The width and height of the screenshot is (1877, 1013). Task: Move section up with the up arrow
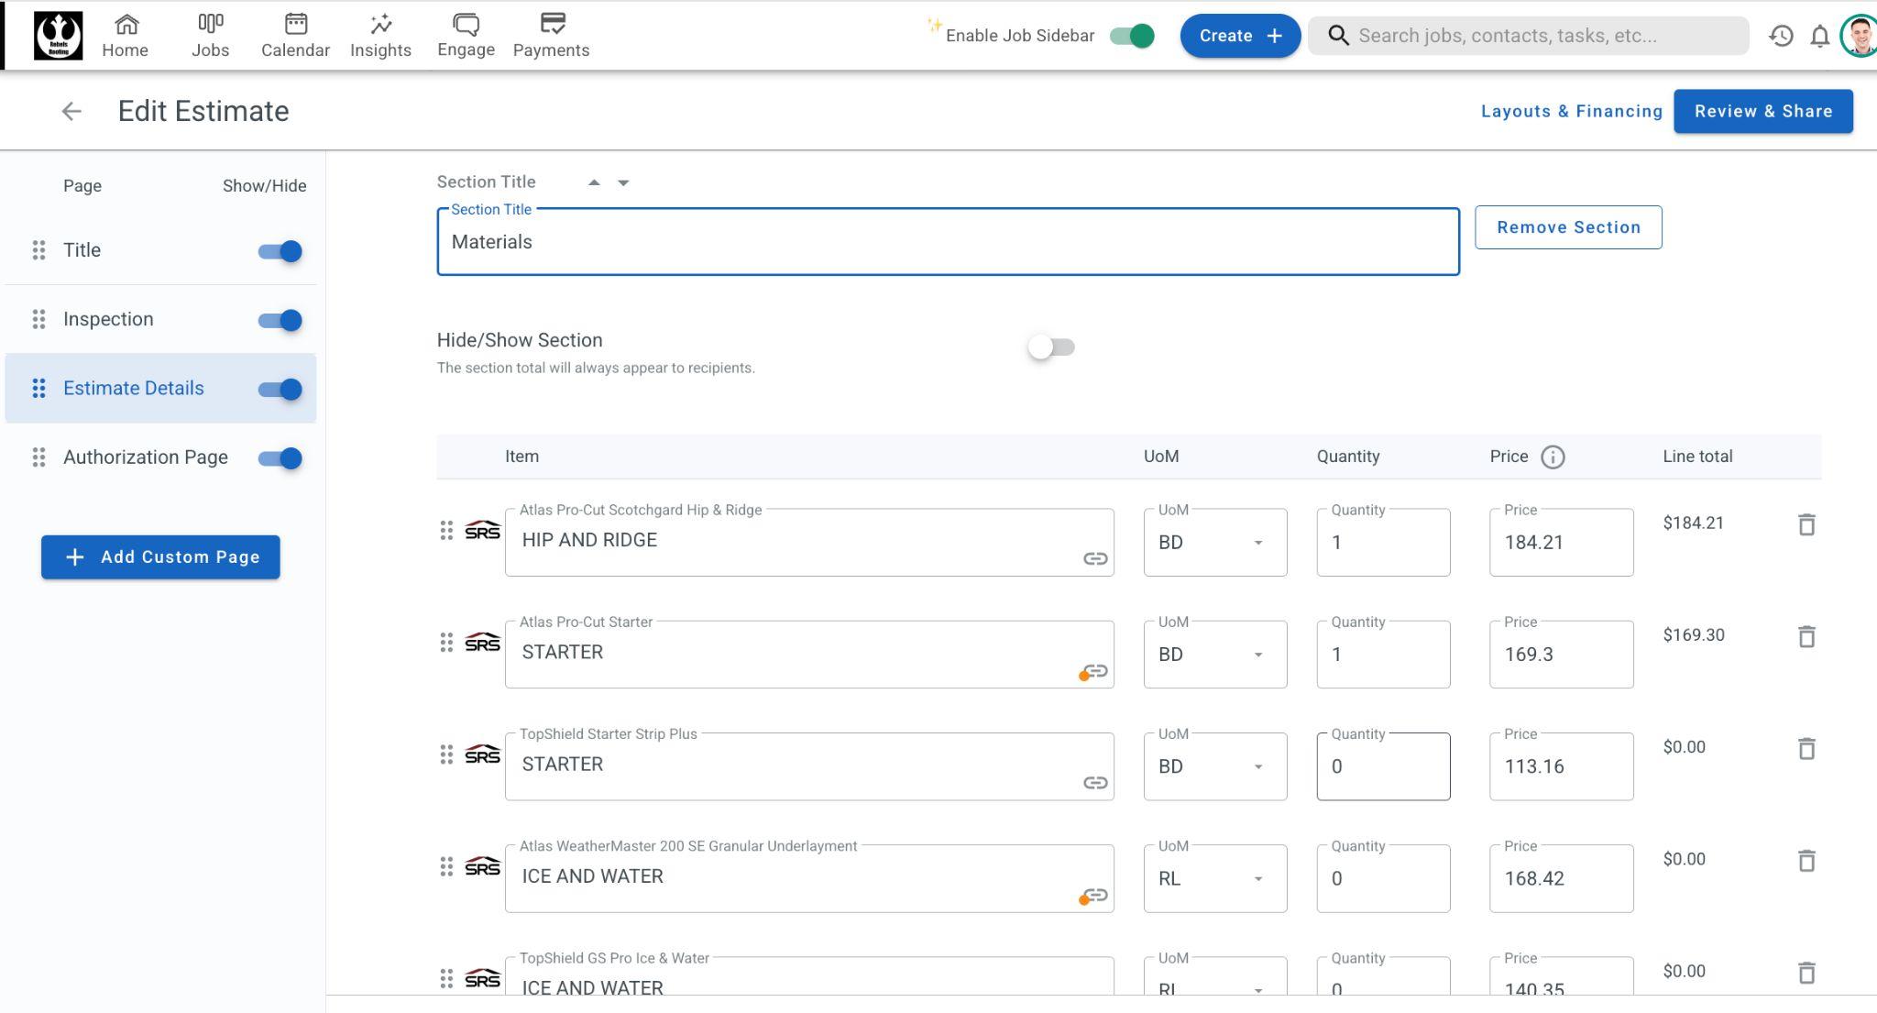click(594, 182)
